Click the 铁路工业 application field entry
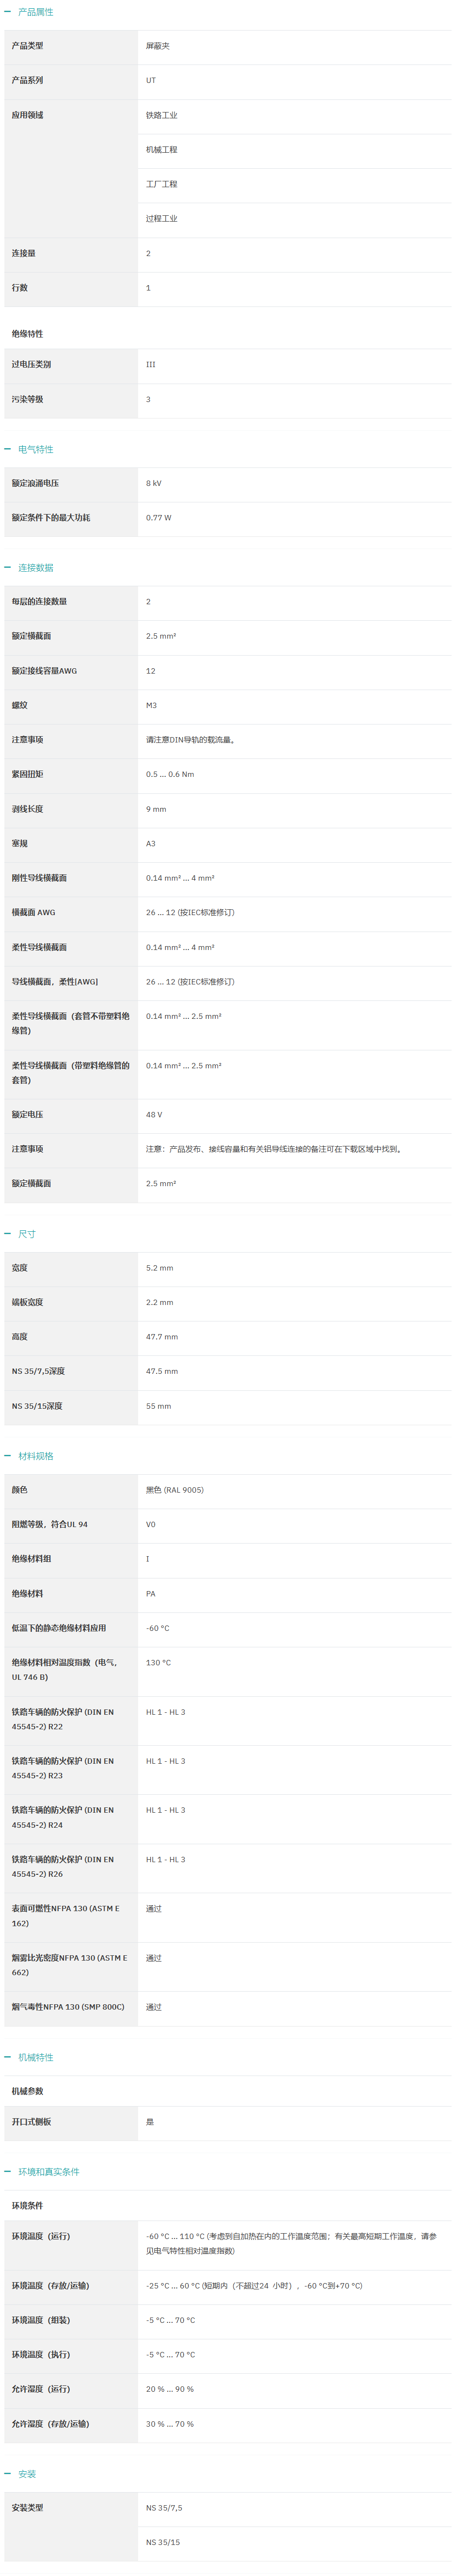The height and width of the screenshot is (2576, 454). point(162,115)
